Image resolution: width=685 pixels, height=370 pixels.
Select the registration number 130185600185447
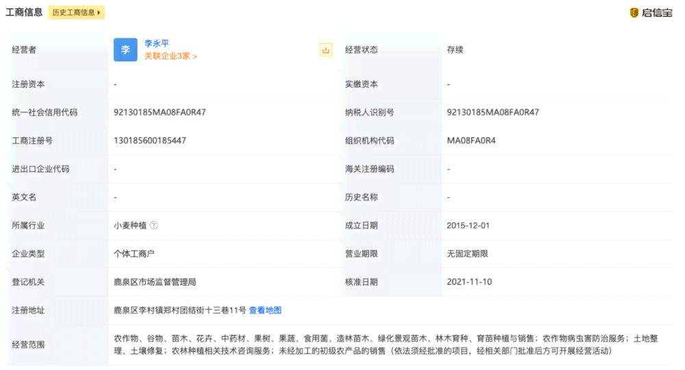tap(150, 140)
